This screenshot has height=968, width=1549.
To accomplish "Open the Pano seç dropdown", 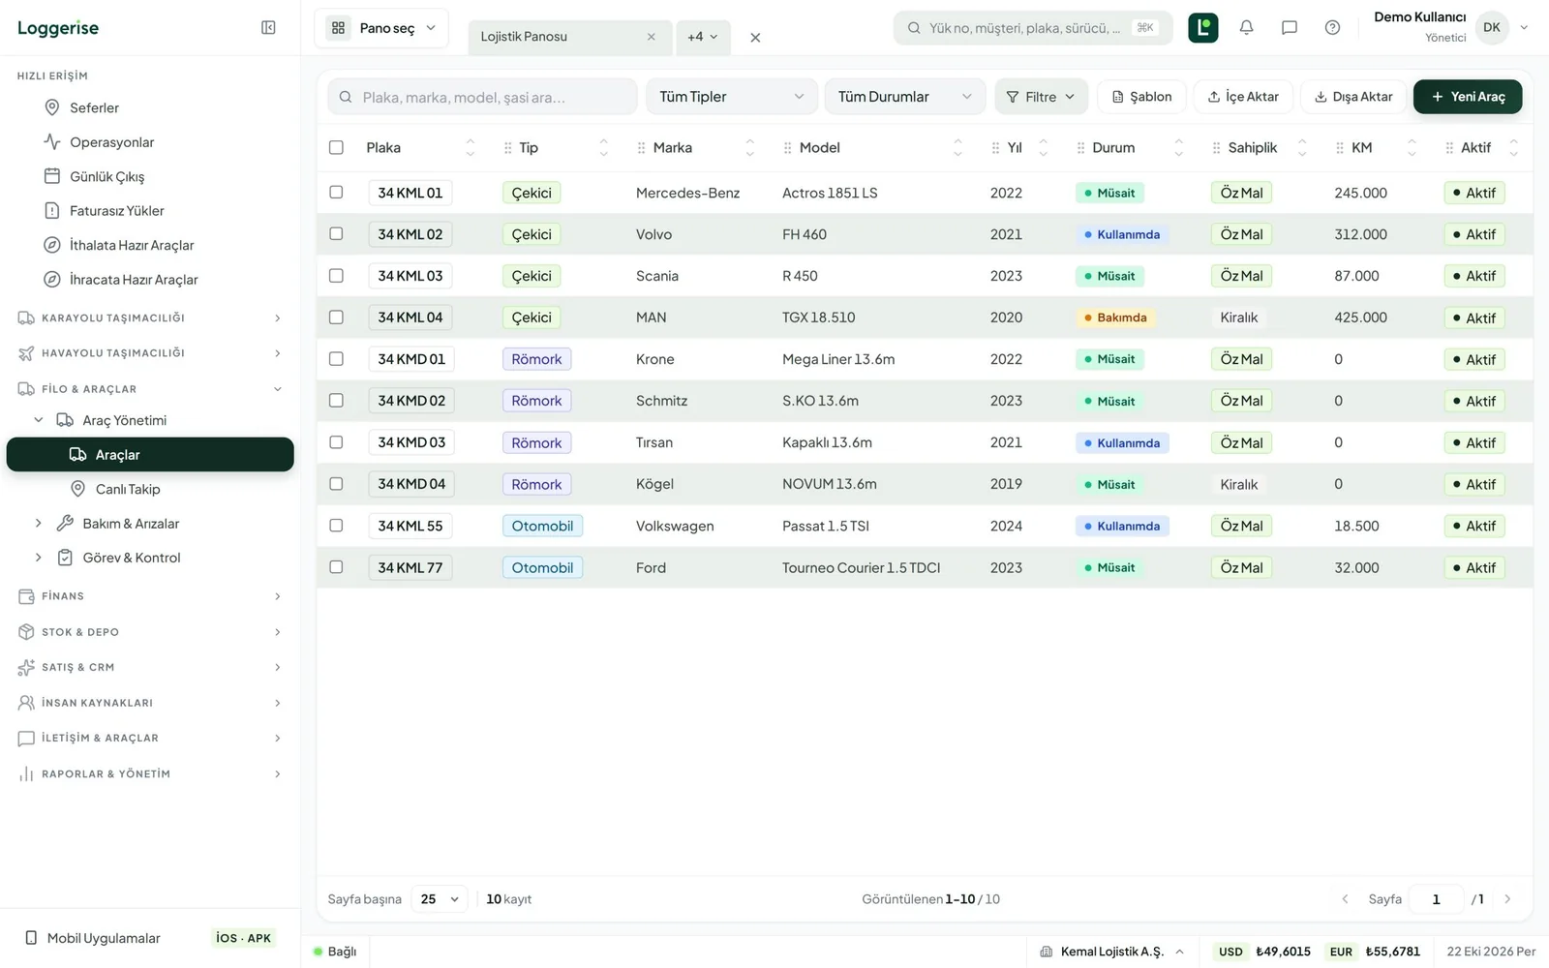I will point(381,28).
